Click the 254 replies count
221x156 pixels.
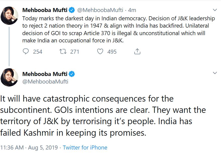click(38, 52)
